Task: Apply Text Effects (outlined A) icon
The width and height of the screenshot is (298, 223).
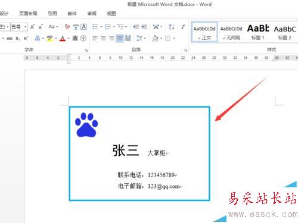Action: [x=38, y=38]
